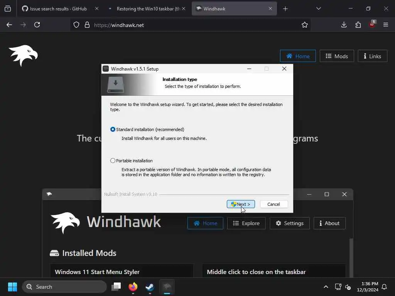Image resolution: width=395 pixels, height=296 pixels.
Task: Open Steam from the taskbar
Action: click(x=150, y=287)
